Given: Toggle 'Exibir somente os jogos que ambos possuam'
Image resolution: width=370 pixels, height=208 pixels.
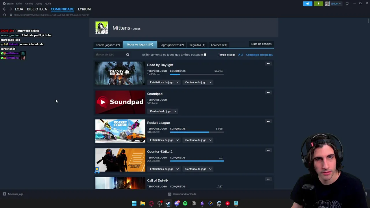Looking at the screenshot, I should tap(205, 55).
